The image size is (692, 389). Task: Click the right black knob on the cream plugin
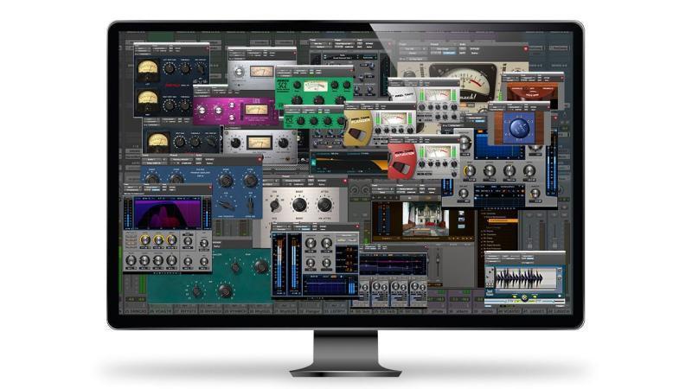325,204
